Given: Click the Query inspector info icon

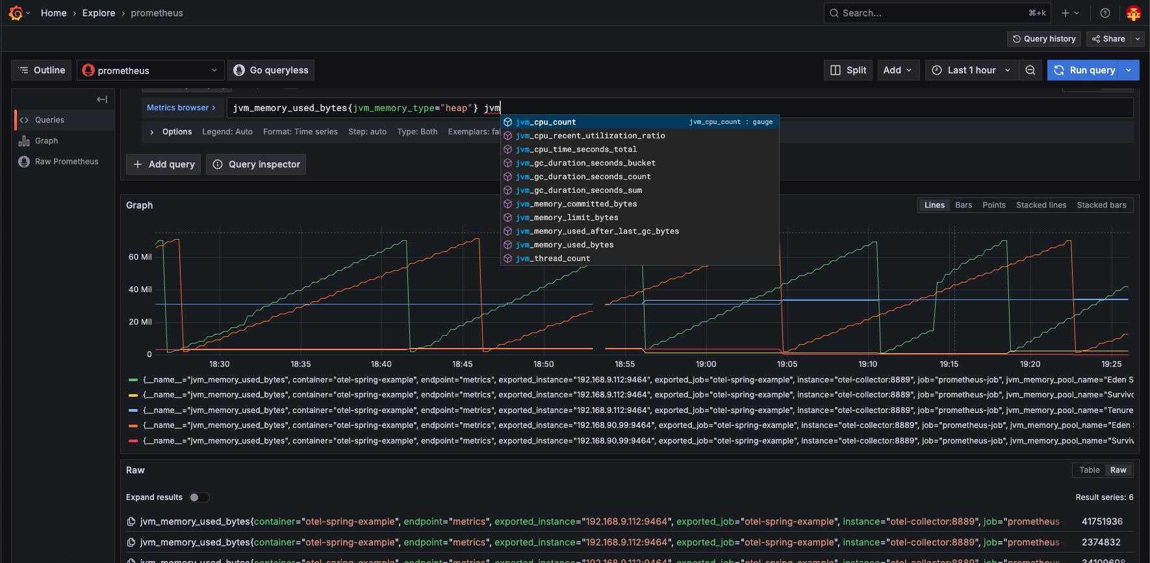Looking at the screenshot, I should click(x=218, y=164).
